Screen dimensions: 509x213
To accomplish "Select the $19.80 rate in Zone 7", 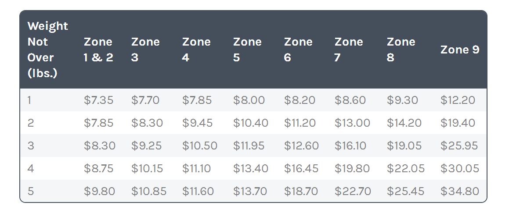I will (x=352, y=169).
